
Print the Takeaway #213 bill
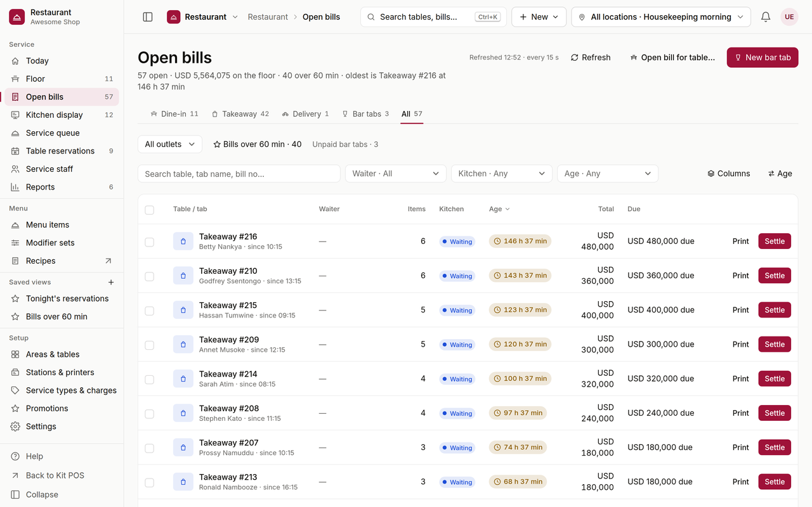pos(741,482)
